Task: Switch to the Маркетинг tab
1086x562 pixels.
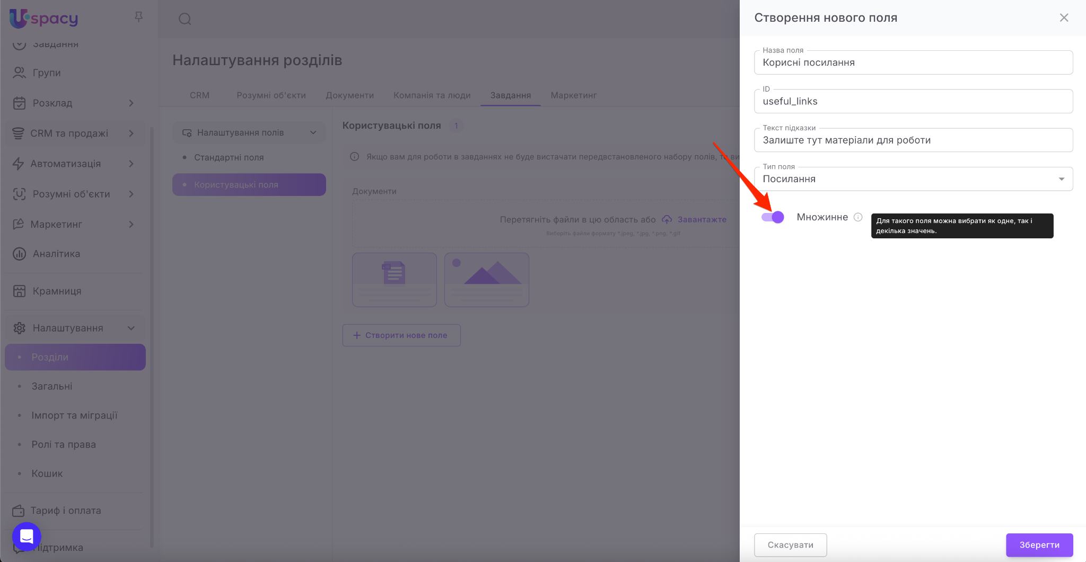Action: pyautogui.click(x=573, y=95)
